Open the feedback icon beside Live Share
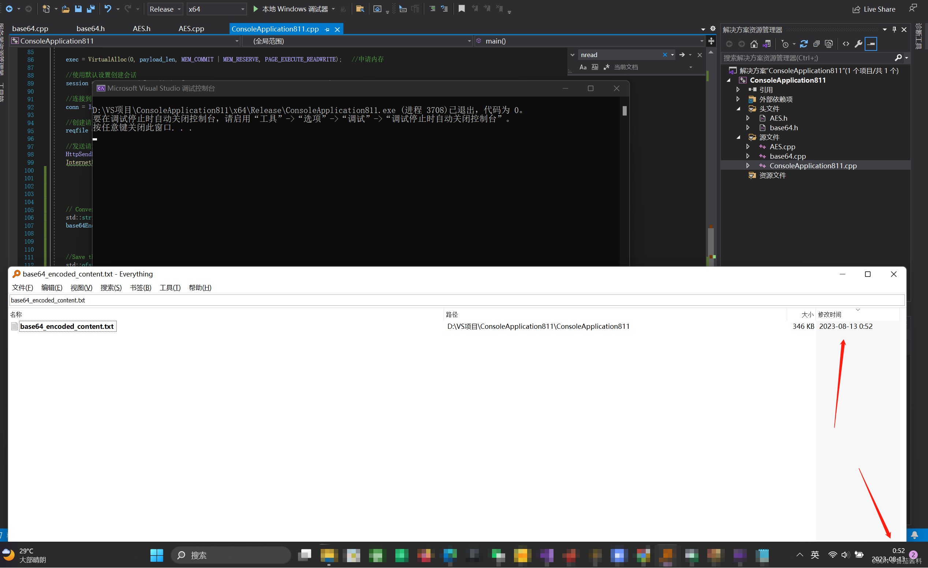 tap(913, 8)
